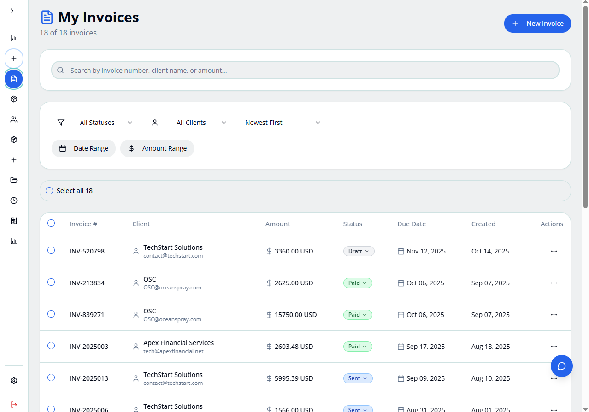Create an invoice with New Invoice button

537,23
